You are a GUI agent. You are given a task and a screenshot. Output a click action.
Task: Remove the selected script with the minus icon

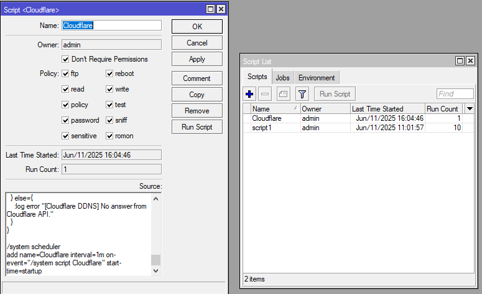coord(265,94)
